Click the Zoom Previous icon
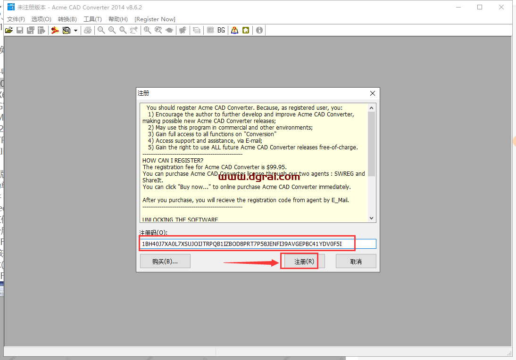This screenshot has width=516, height=360. (x=158, y=30)
